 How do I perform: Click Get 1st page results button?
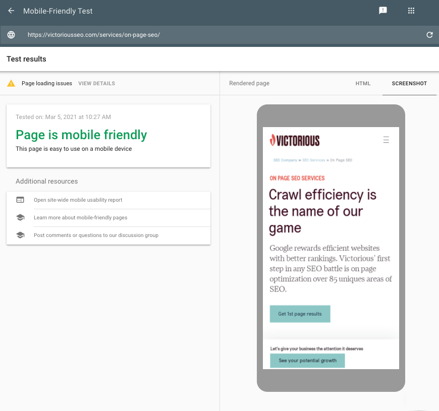(300, 314)
